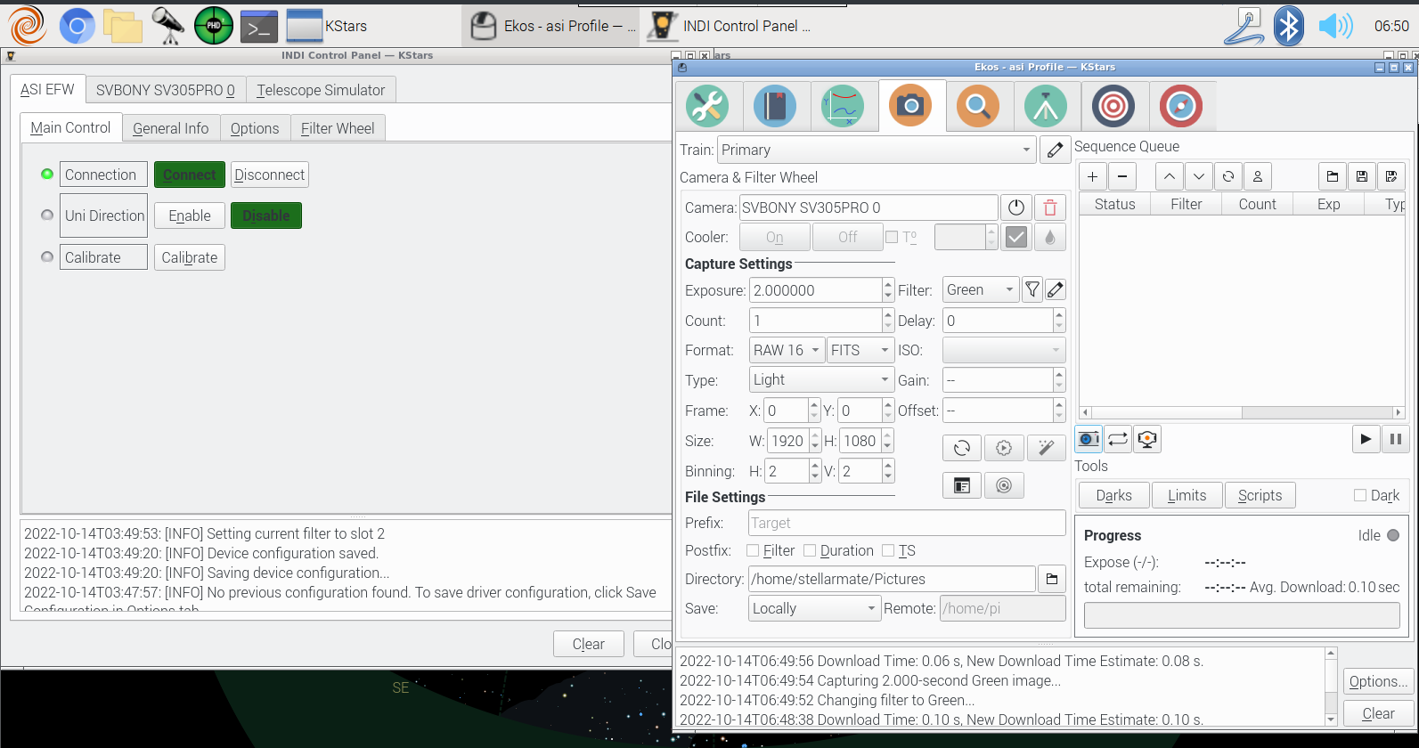
Task: Turn the cooler Off
Action: 848,237
